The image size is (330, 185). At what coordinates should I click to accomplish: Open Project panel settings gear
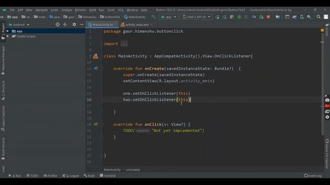coord(74,25)
